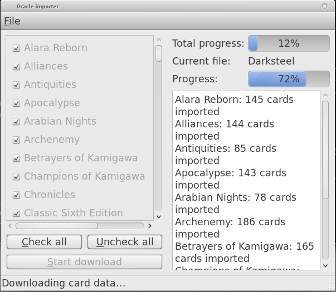Image resolution: width=336 pixels, height=292 pixels.
Task: Click the 'Oracle importer' window title
Action: click(38, 7)
